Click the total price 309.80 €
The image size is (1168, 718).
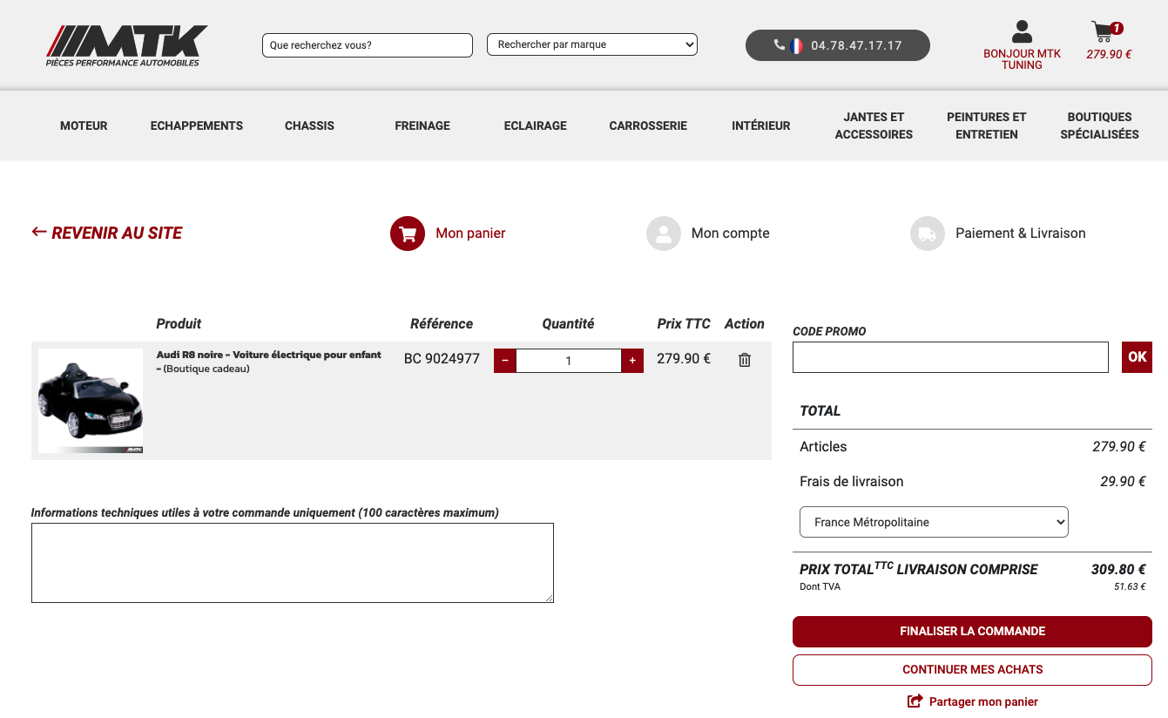[x=1118, y=569]
